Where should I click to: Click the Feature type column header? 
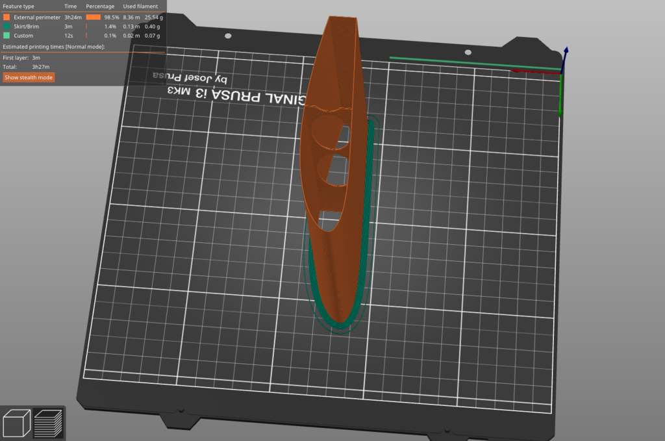click(18, 6)
